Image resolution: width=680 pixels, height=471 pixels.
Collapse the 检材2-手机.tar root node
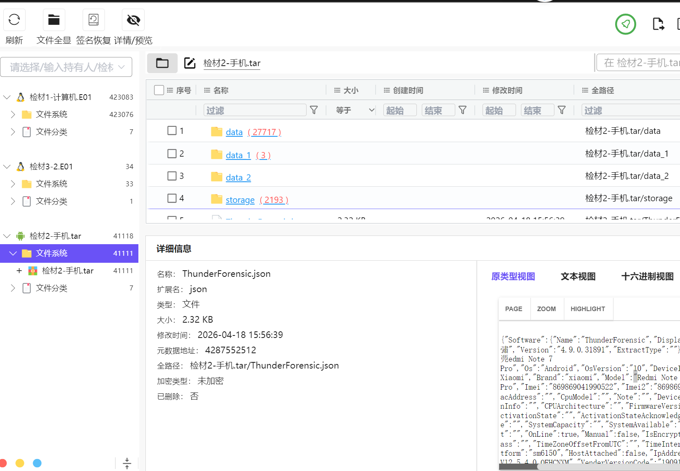[7, 236]
